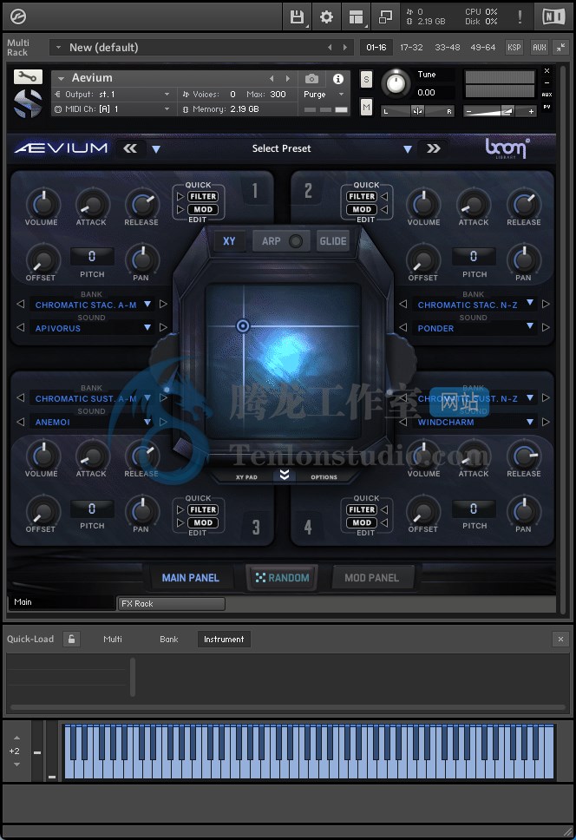Image resolution: width=576 pixels, height=840 pixels.
Task: Switch to rack page 49-64
Action: [482, 47]
